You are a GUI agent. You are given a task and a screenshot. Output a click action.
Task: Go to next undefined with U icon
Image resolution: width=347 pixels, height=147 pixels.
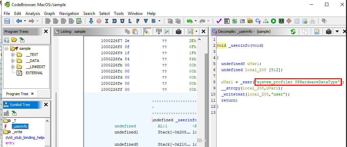[122, 21]
